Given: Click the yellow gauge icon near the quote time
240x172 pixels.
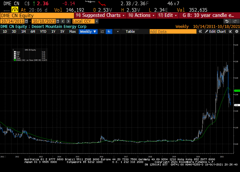Looking at the screenshot, I should coord(15,10).
